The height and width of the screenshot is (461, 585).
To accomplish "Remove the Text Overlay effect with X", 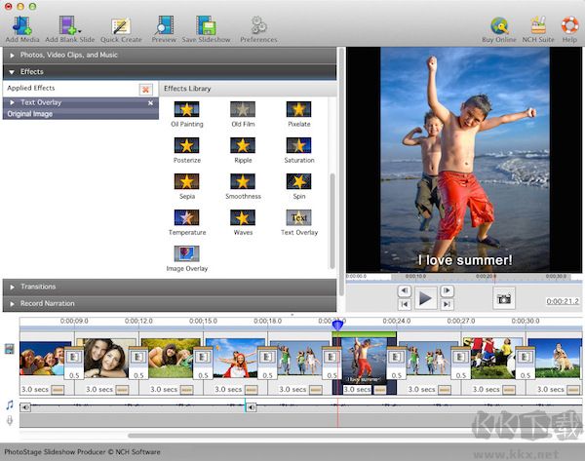I will click(150, 102).
